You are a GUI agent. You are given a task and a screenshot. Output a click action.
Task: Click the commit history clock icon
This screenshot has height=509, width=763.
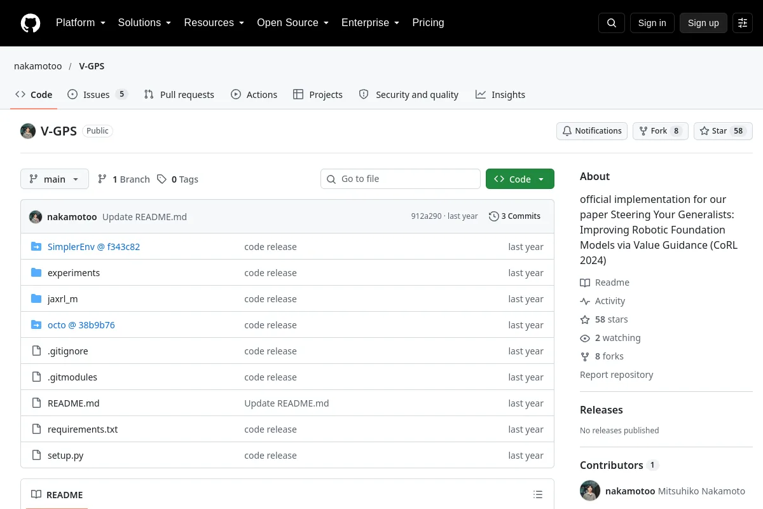pyautogui.click(x=494, y=216)
